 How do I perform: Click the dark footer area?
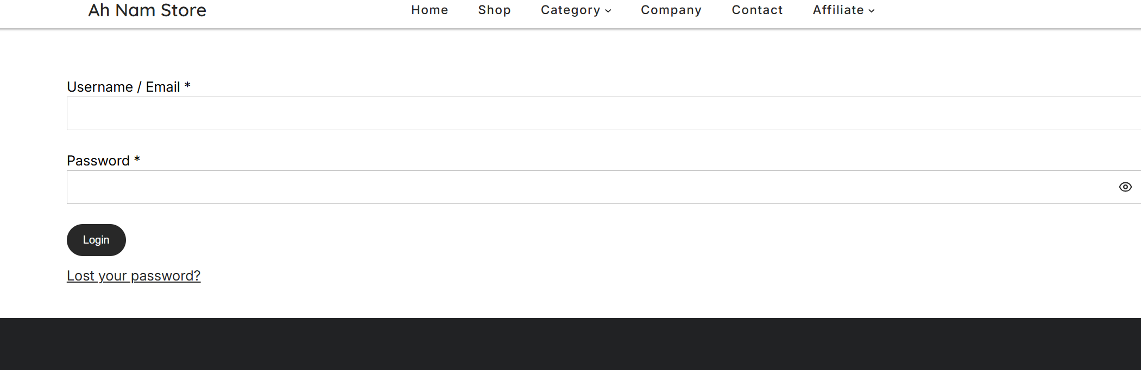coord(570,344)
